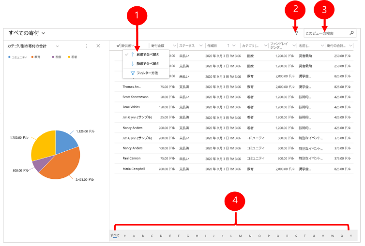Click 支払済 status in Rene Valdes row
365x246 pixels.
click(184, 107)
